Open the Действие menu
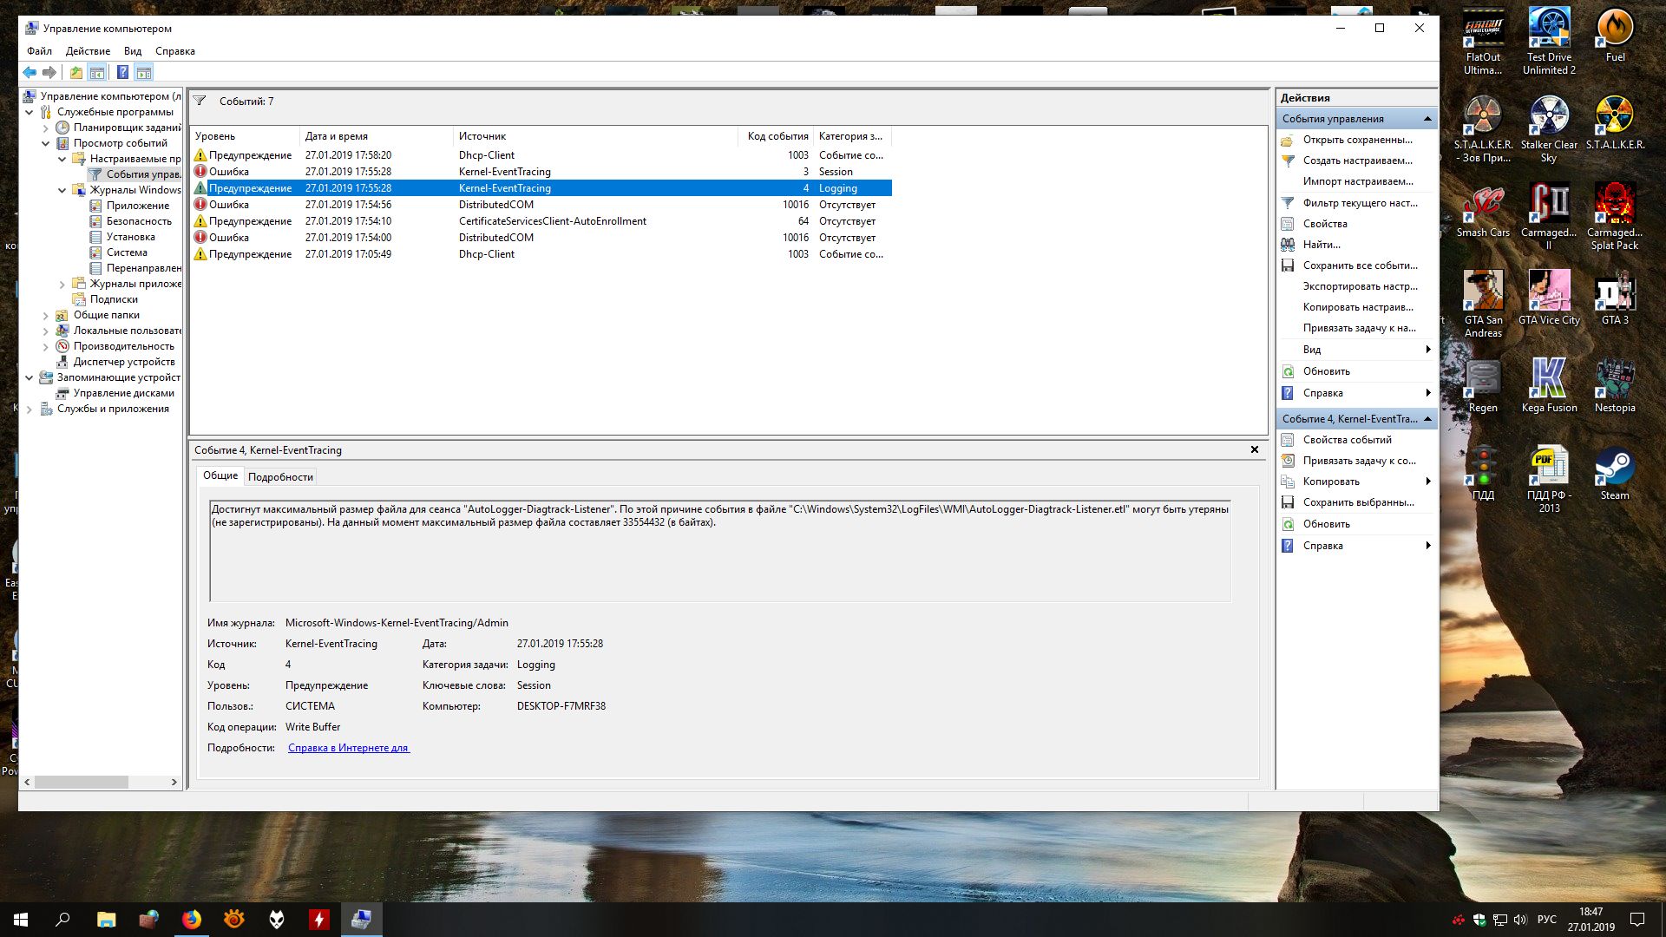Viewport: 1666px width, 937px height. tap(88, 51)
